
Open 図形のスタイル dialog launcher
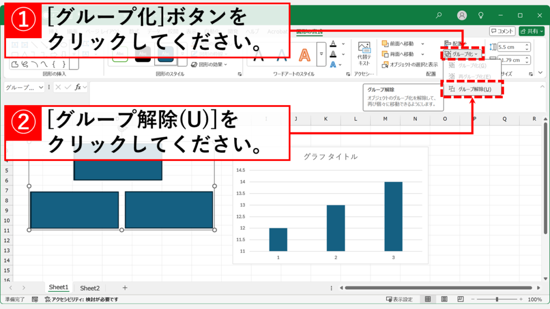pyautogui.click(x=240, y=74)
